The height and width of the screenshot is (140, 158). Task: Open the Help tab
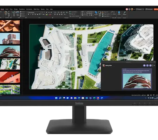(x=51, y=9)
